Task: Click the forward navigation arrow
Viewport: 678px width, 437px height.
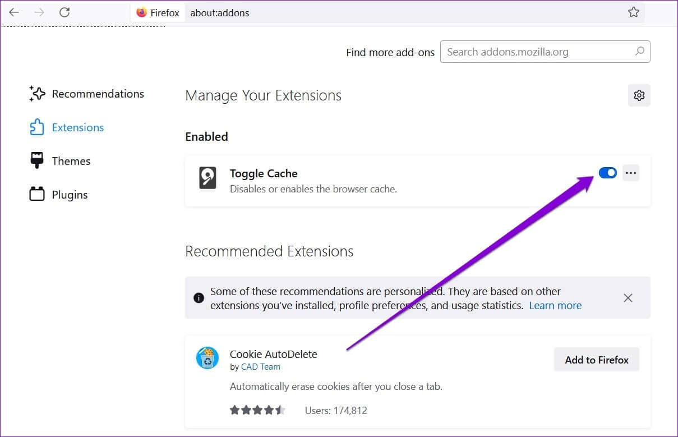Action: [39, 12]
